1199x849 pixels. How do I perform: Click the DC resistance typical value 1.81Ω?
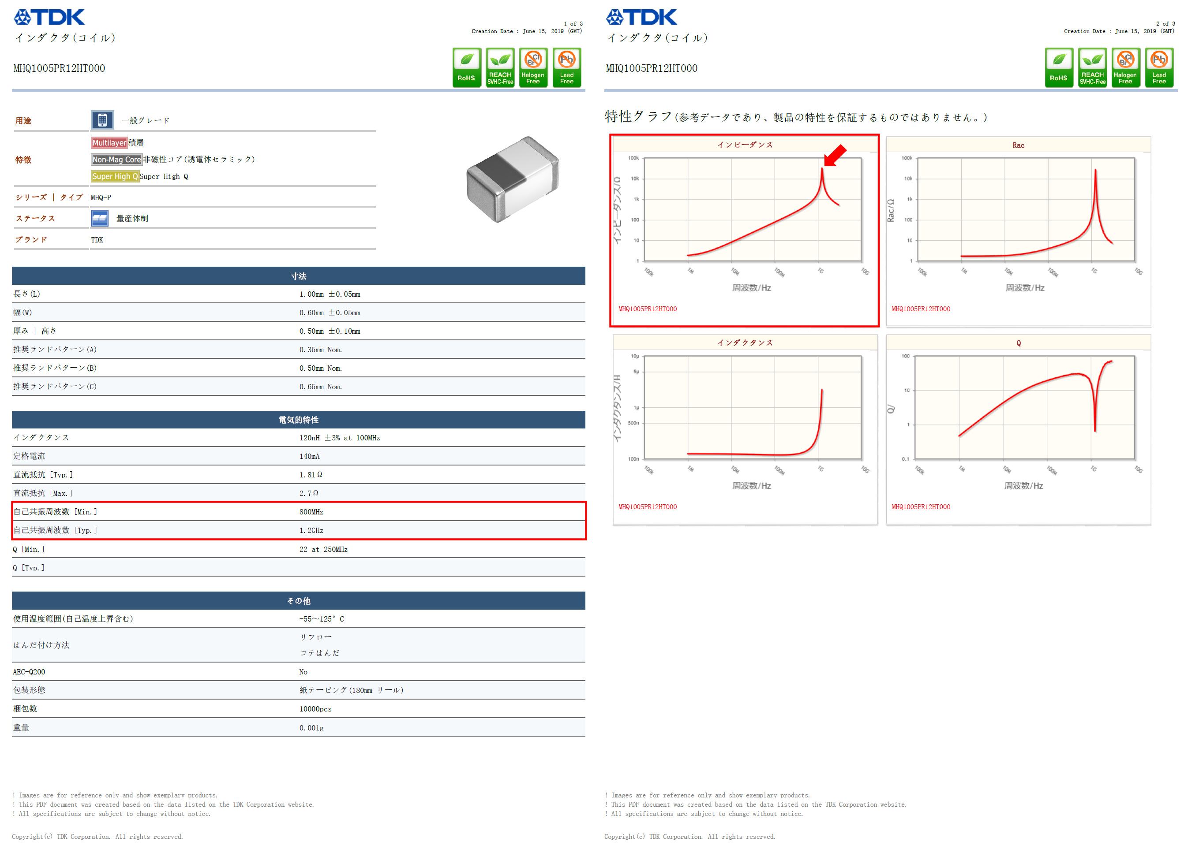tap(311, 475)
